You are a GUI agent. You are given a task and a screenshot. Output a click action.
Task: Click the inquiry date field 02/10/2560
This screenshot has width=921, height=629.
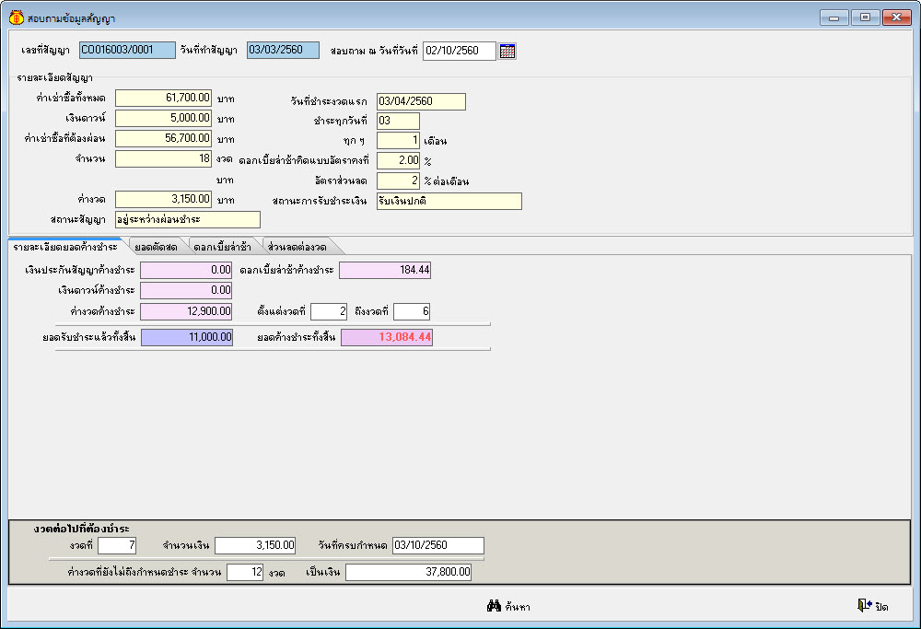[460, 51]
